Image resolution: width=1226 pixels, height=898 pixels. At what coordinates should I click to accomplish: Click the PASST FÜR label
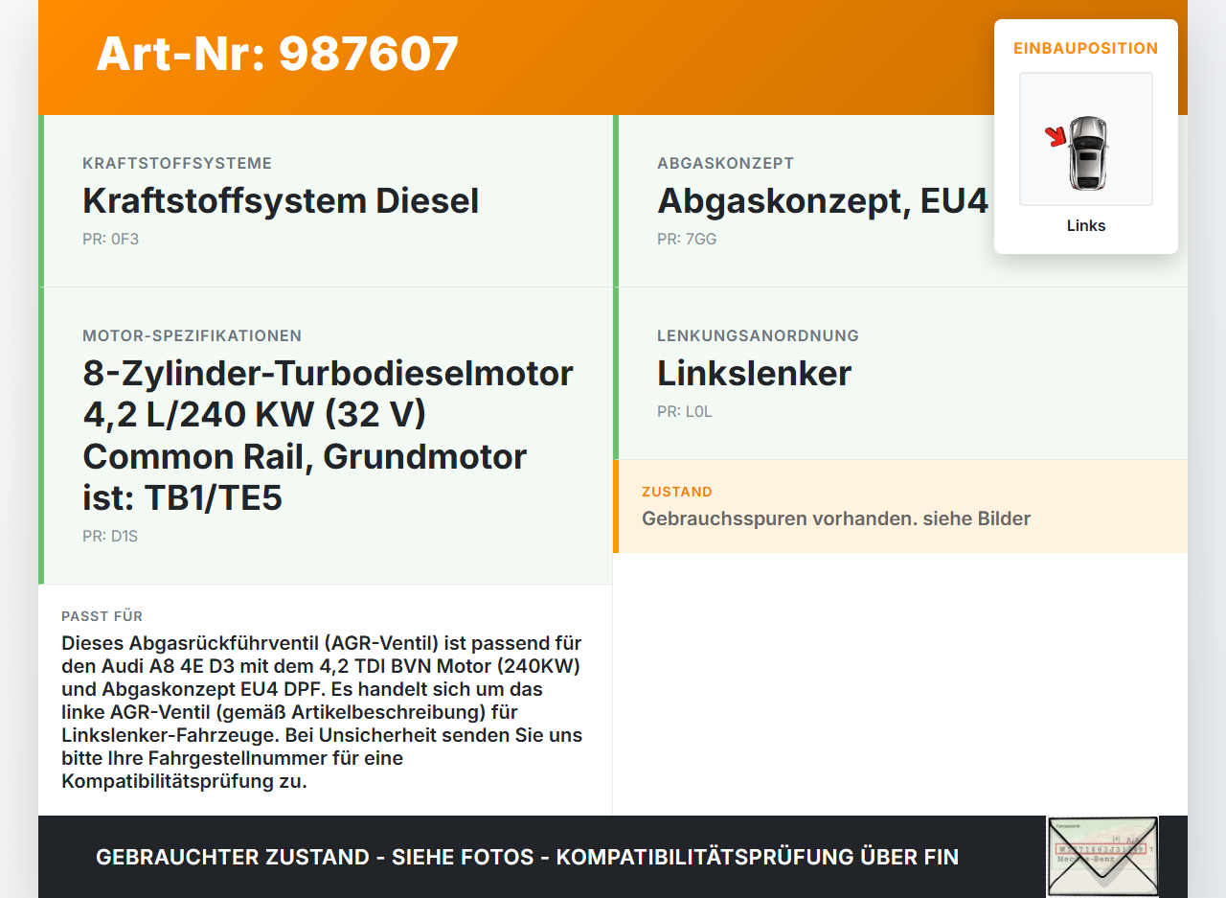pyautogui.click(x=102, y=616)
